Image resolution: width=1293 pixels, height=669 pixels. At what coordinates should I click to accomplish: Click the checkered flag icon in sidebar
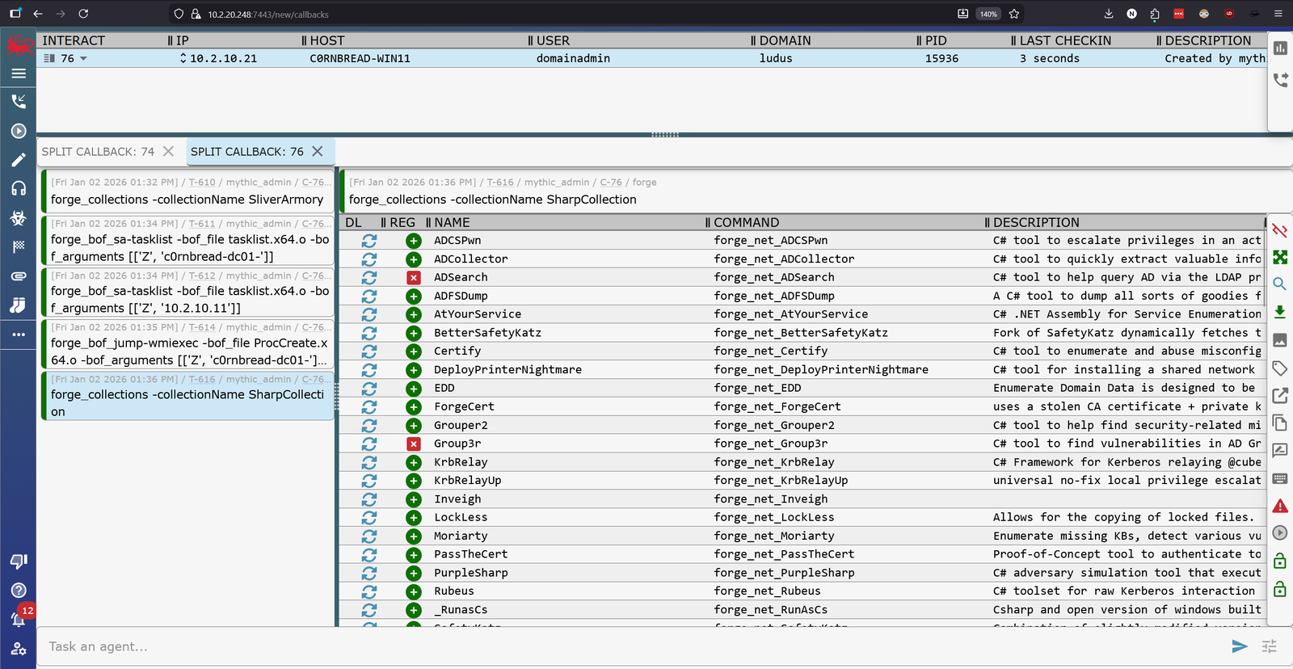(x=19, y=246)
